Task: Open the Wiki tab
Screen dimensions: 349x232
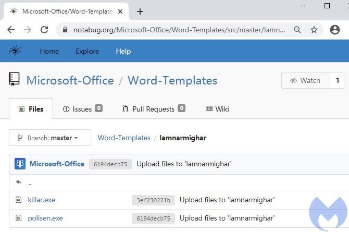Action: (217, 109)
